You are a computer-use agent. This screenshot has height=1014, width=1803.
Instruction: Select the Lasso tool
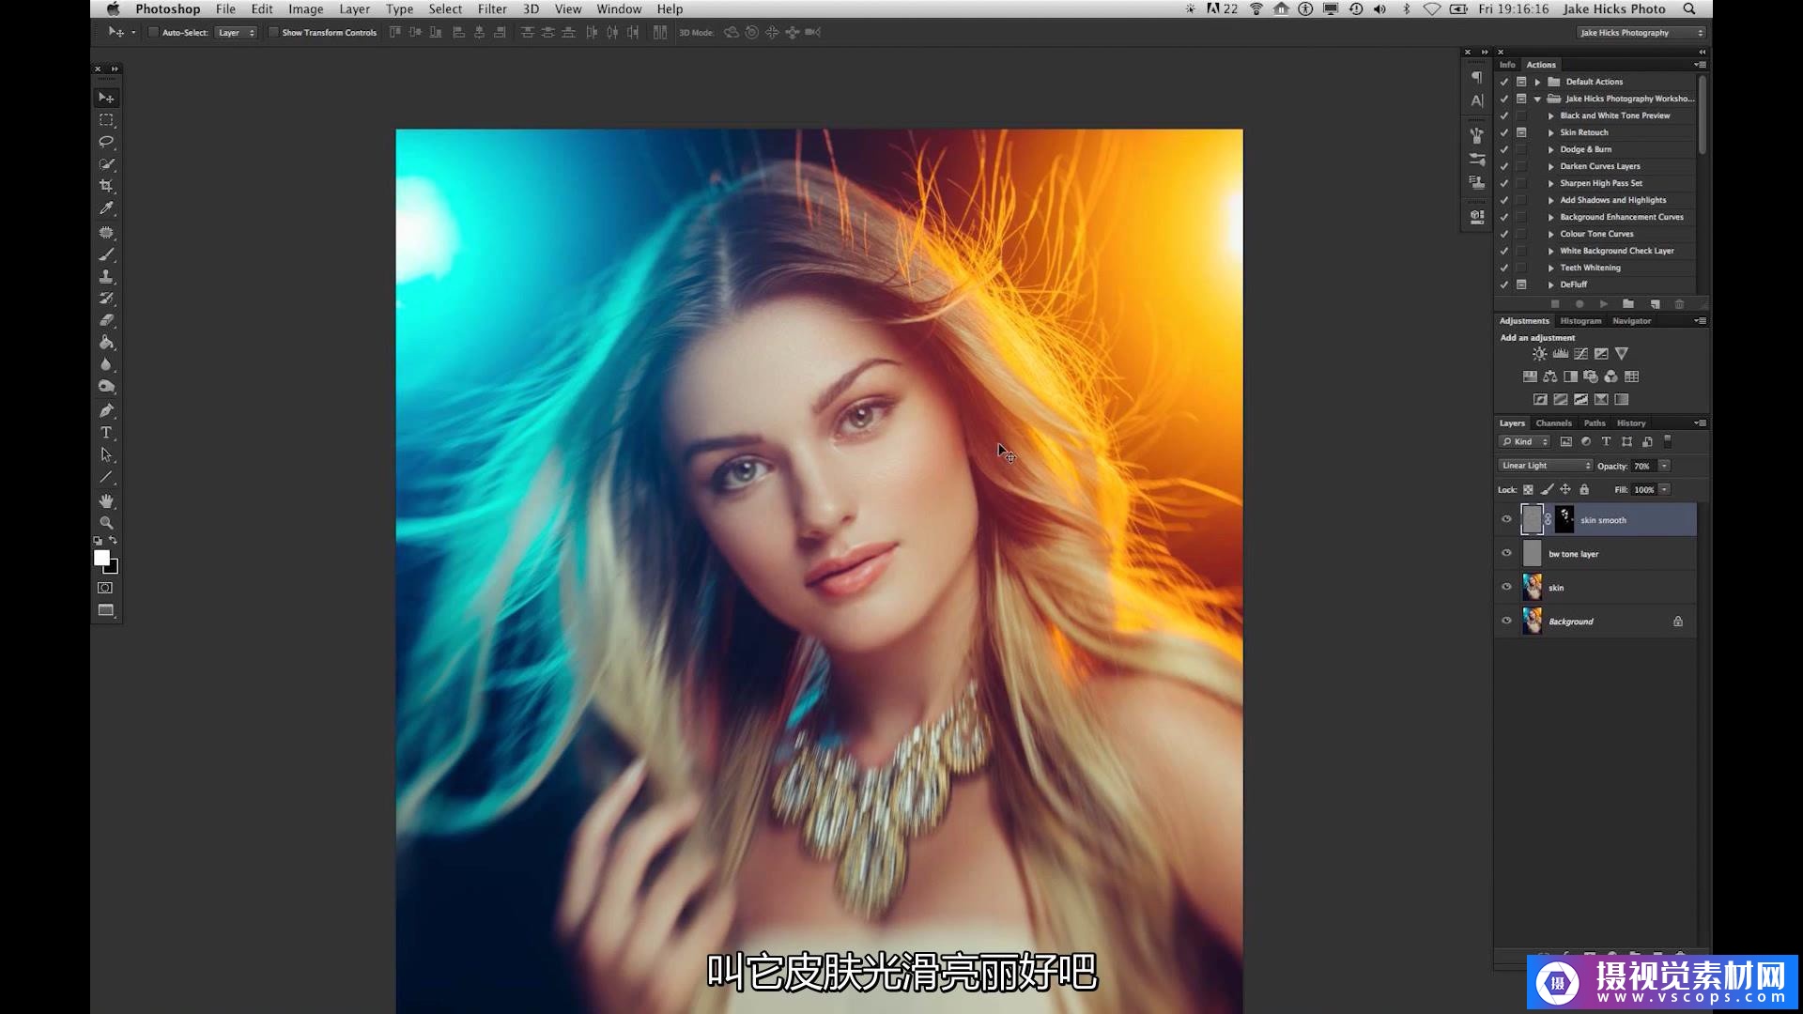point(106,142)
